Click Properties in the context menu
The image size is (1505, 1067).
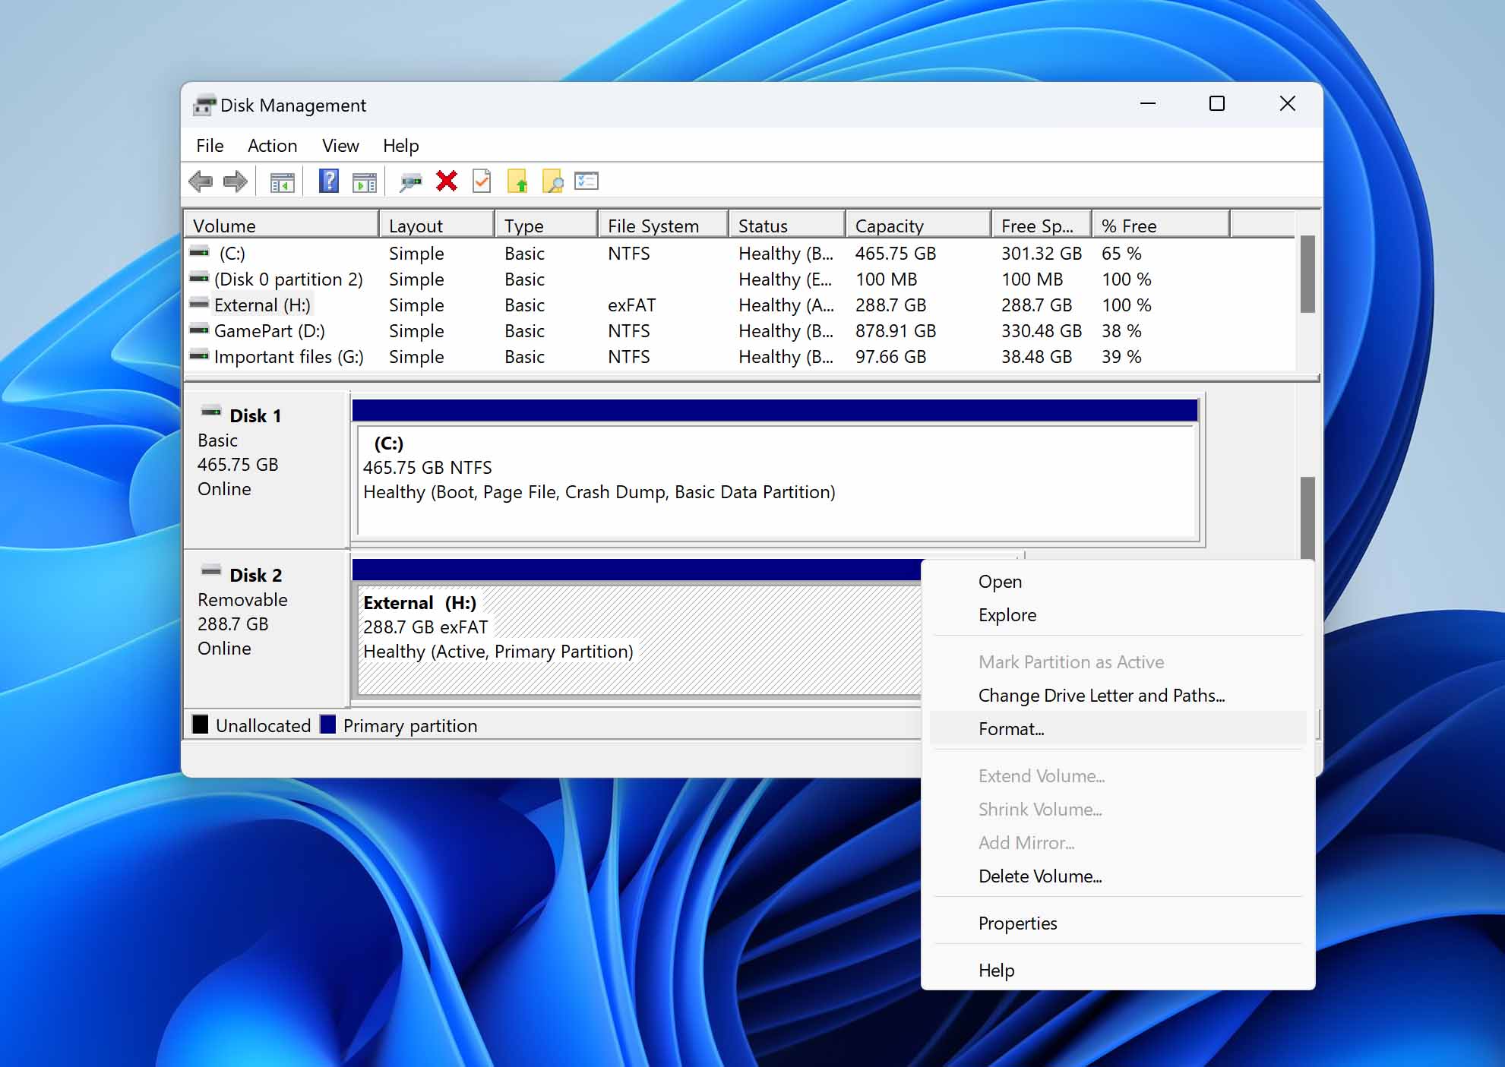tap(1017, 923)
